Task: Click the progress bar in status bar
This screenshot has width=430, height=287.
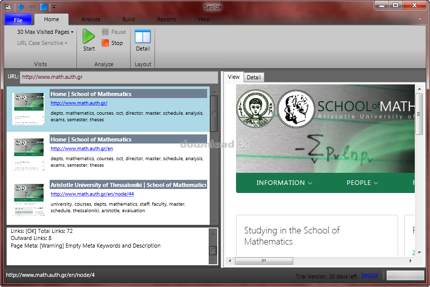Action: pos(405,275)
